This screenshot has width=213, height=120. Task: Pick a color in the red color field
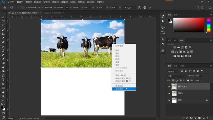(x=189, y=25)
